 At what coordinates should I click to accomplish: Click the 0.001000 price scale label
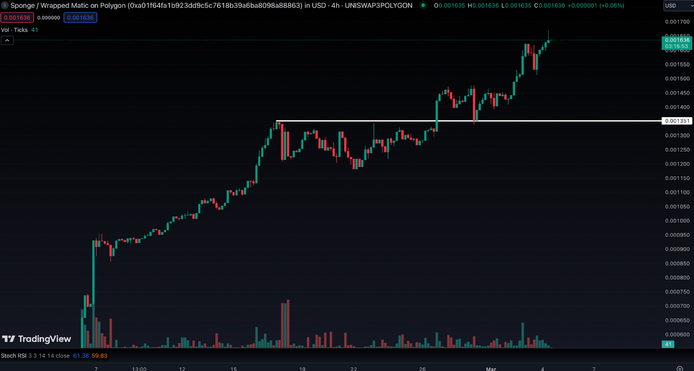[x=678, y=221]
